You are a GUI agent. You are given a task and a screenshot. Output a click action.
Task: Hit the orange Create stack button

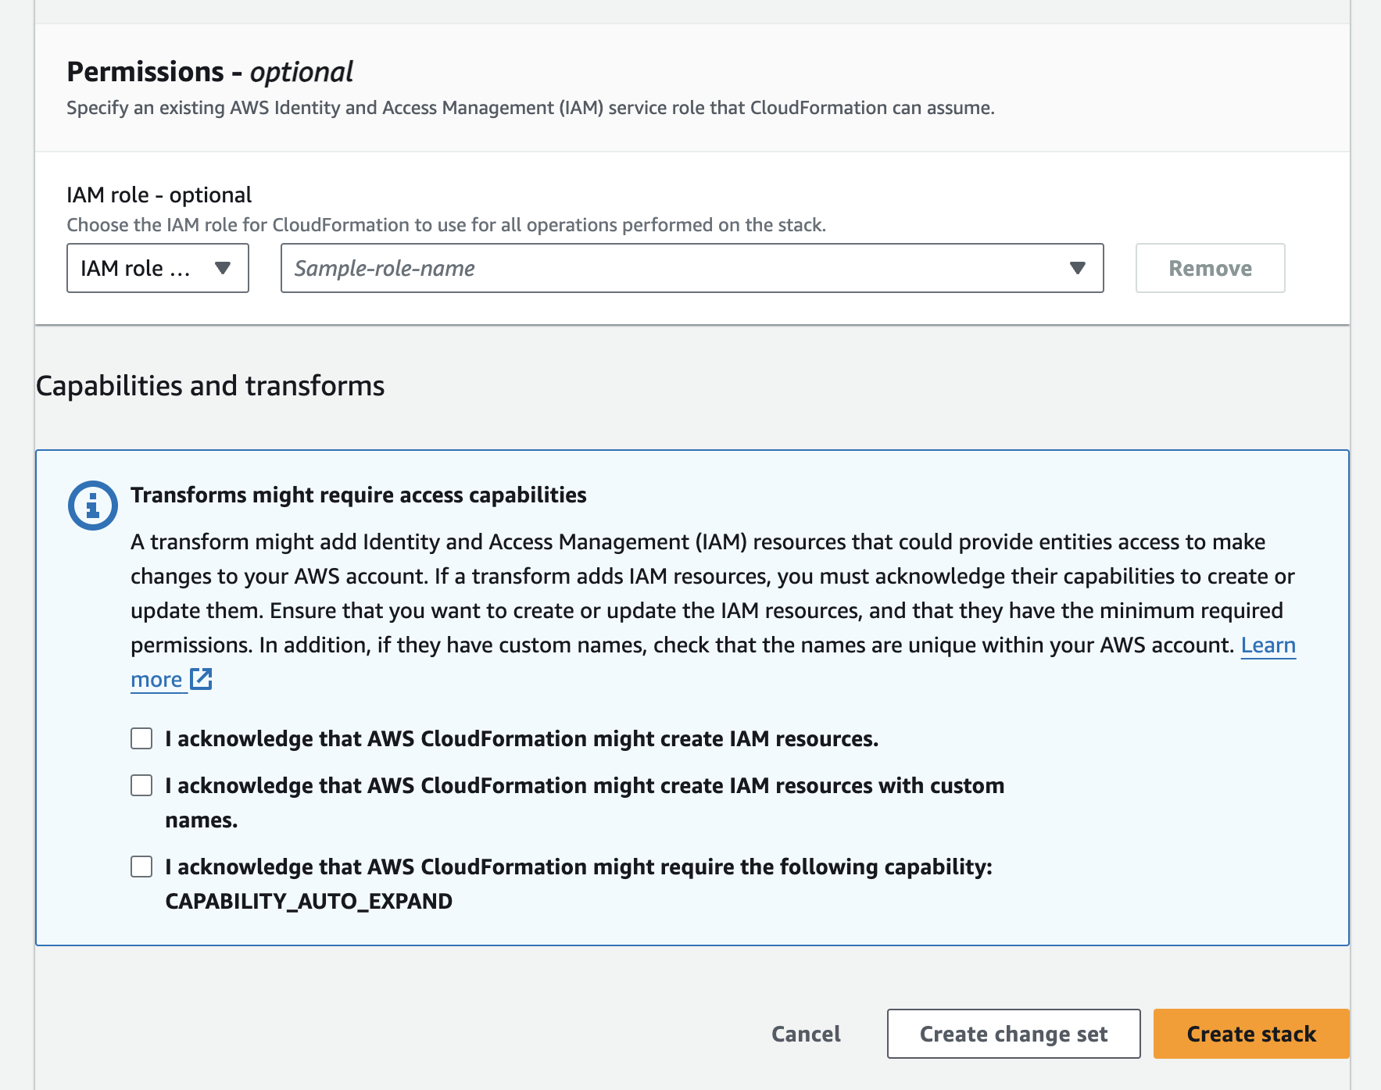tap(1250, 1034)
